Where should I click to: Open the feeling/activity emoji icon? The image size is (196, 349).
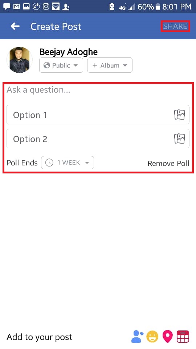pos(152,337)
